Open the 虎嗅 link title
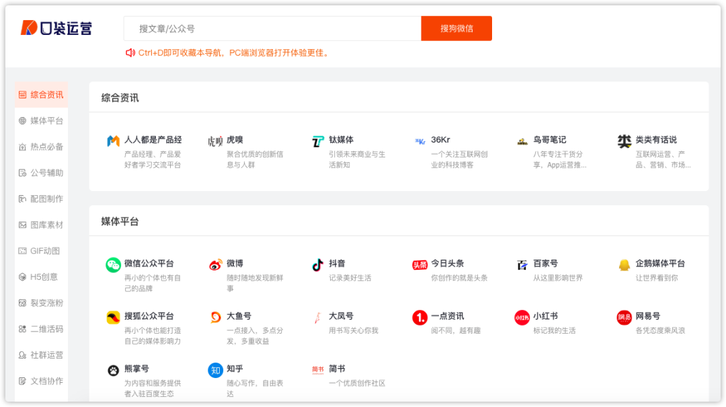Viewport: 726px width, 407px height. pos(235,139)
